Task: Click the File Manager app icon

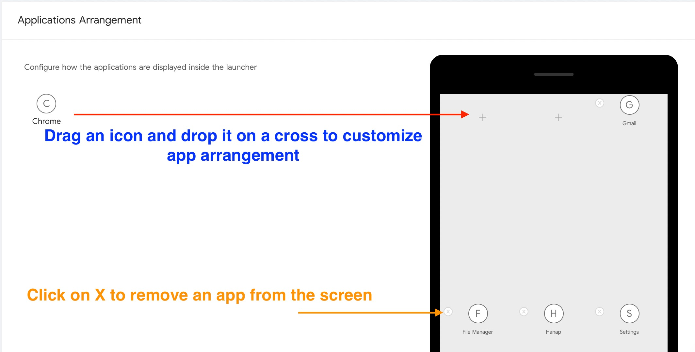Action: pyautogui.click(x=478, y=314)
